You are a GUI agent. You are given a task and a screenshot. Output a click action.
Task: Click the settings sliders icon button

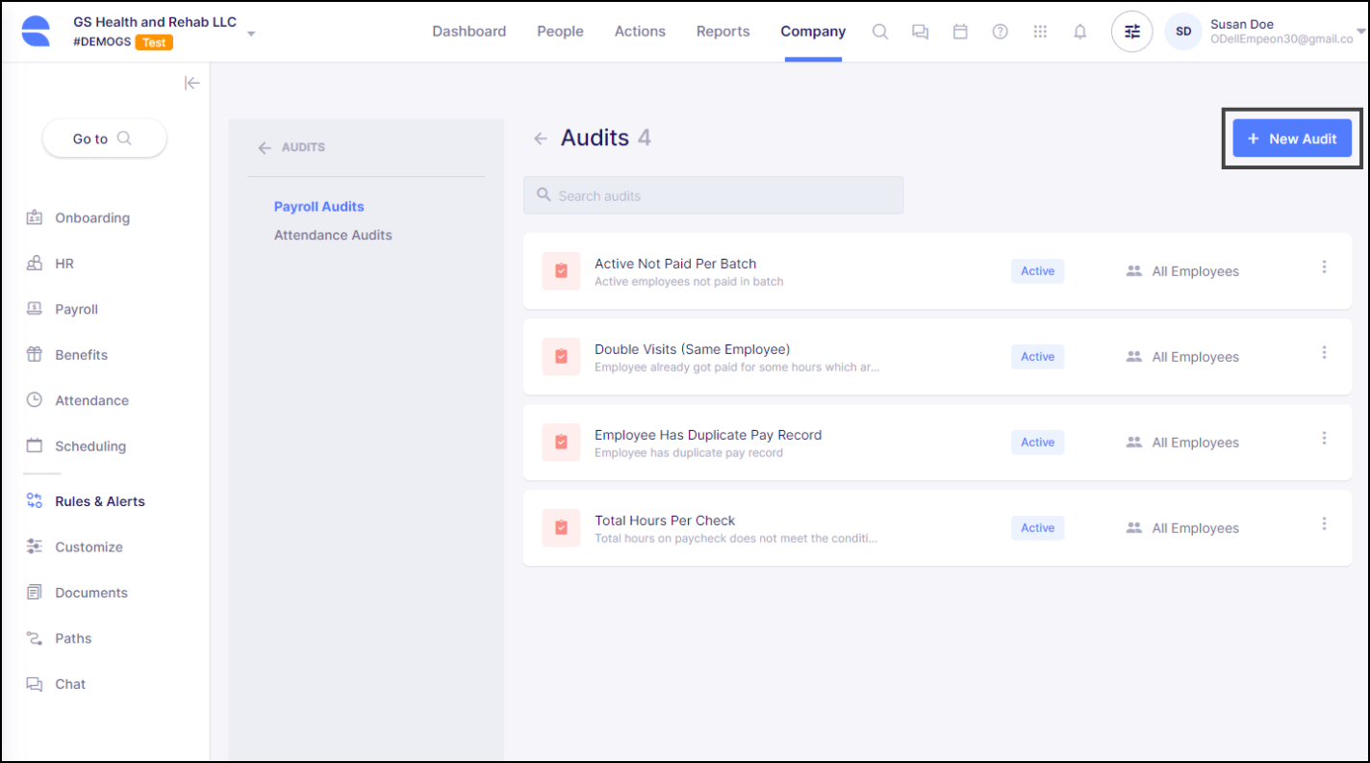pos(1132,32)
